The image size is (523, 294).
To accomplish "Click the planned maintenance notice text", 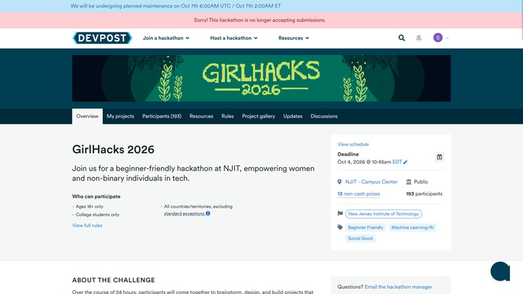I will [175, 6].
